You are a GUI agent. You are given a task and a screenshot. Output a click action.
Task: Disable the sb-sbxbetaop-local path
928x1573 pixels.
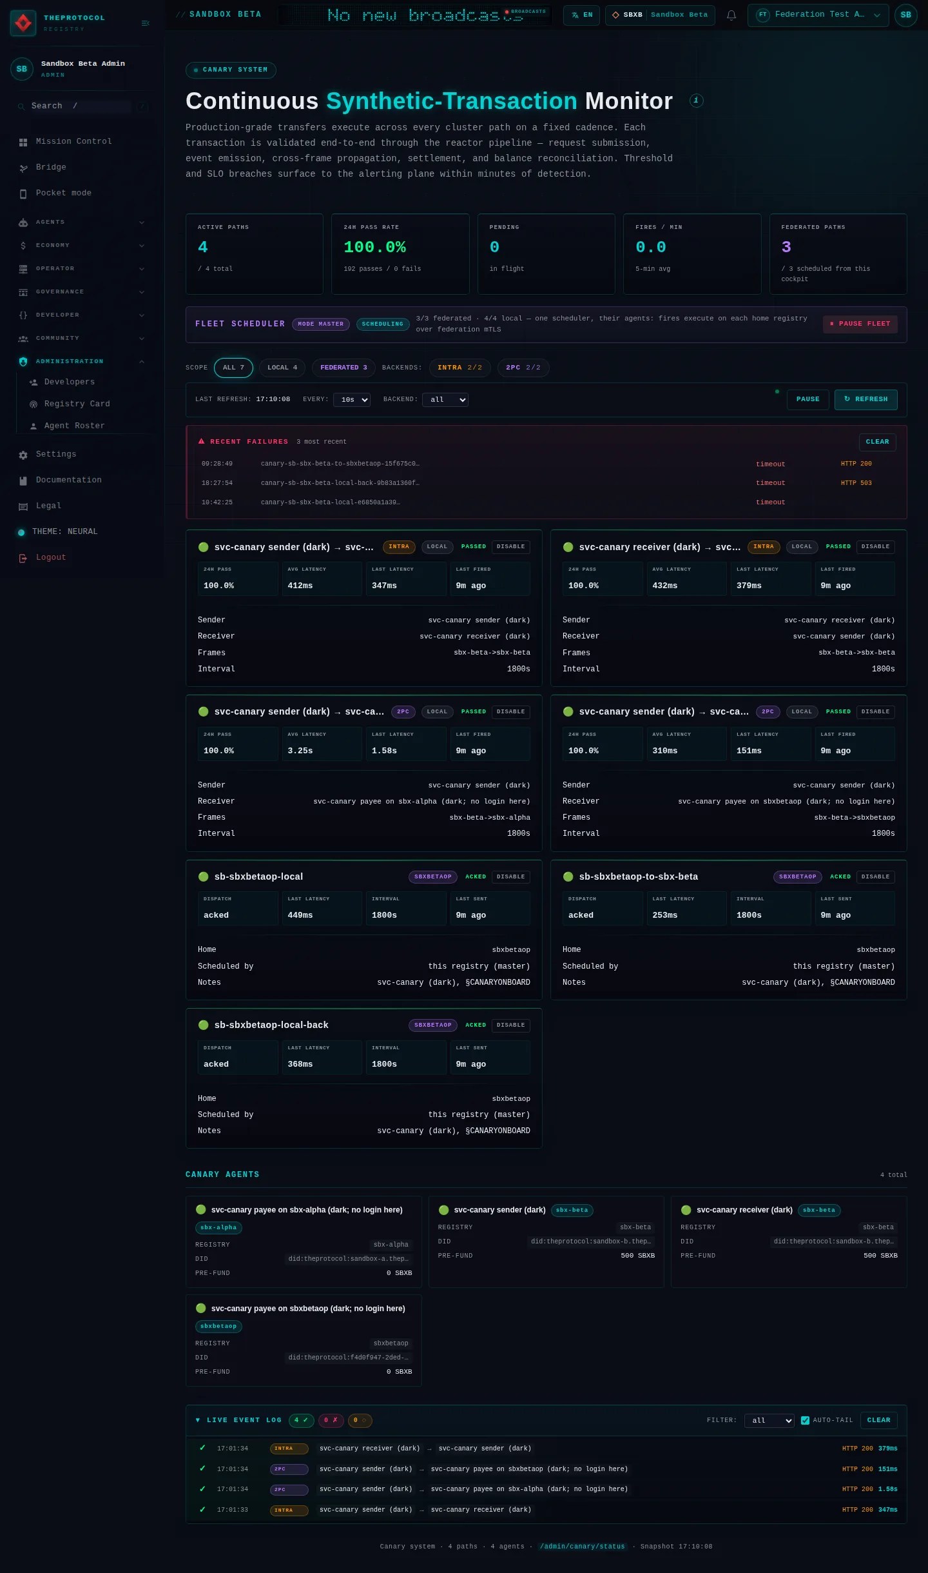point(510,876)
